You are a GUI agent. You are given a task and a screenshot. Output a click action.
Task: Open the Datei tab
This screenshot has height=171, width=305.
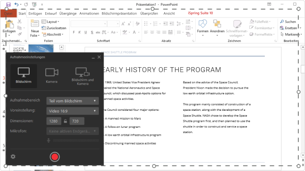pos(8,14)
